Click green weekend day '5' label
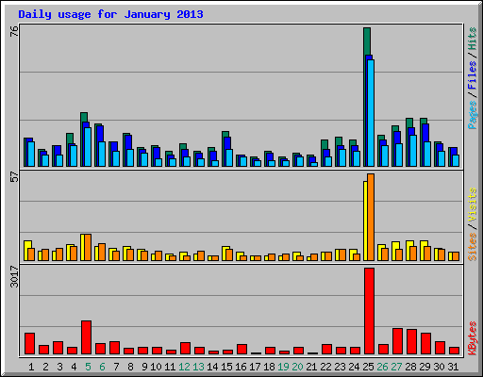The height and width of the screenshot is (377, 483). (88, 367)
